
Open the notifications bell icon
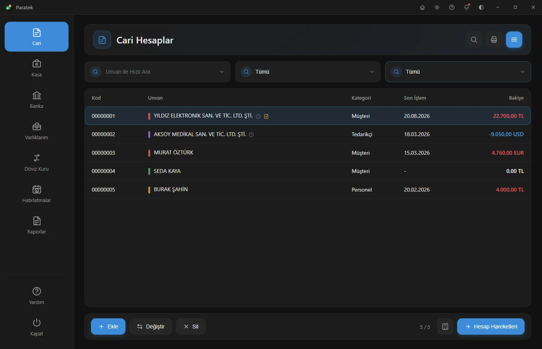(467, 7)
